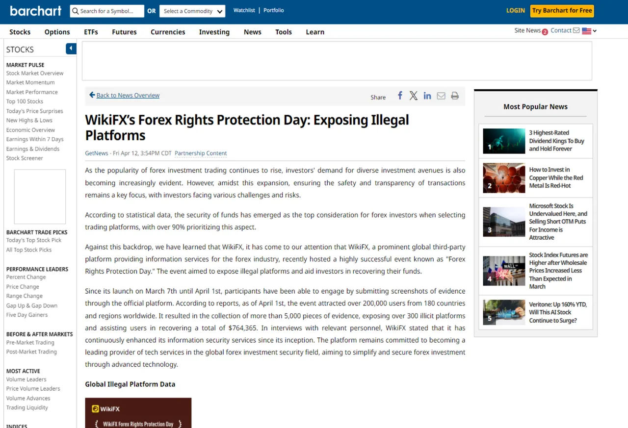Screen dimensions: 628x428
Task: Open Microsoft Stock article thumbnail
Action: (504, 222)
